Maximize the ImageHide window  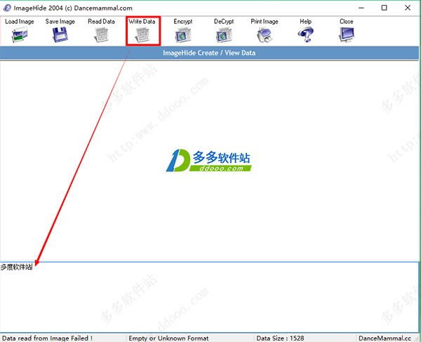385,8
